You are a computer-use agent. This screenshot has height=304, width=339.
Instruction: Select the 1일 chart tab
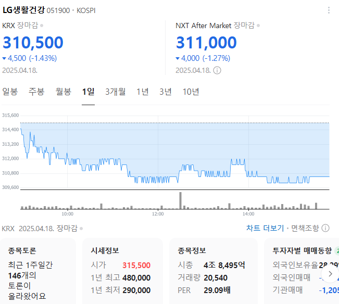pos(88,92)
